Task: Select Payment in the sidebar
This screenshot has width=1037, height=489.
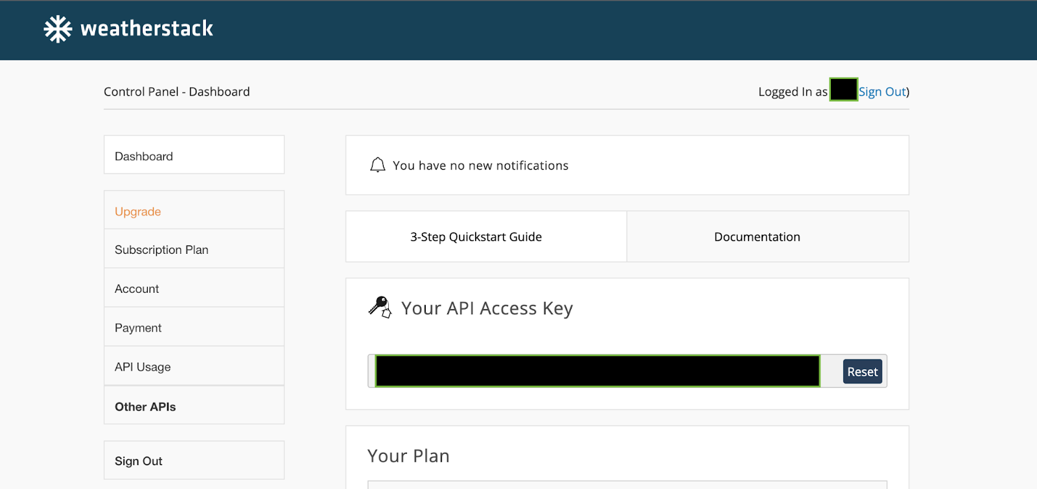Action: coord(194,326)
